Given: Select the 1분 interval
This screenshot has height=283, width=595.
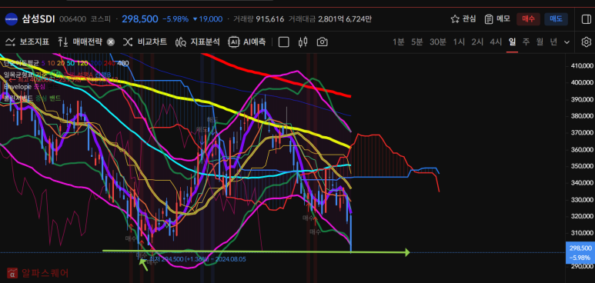Looking at the screenshot, I should (x=399, y=42).
